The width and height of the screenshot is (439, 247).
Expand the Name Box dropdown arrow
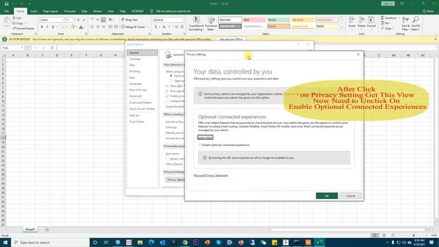(x=22, y=48)
